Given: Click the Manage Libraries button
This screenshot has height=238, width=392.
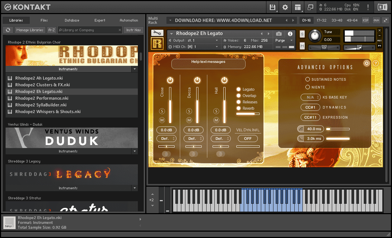Looking at the screenshot, I should pos(30,30).
